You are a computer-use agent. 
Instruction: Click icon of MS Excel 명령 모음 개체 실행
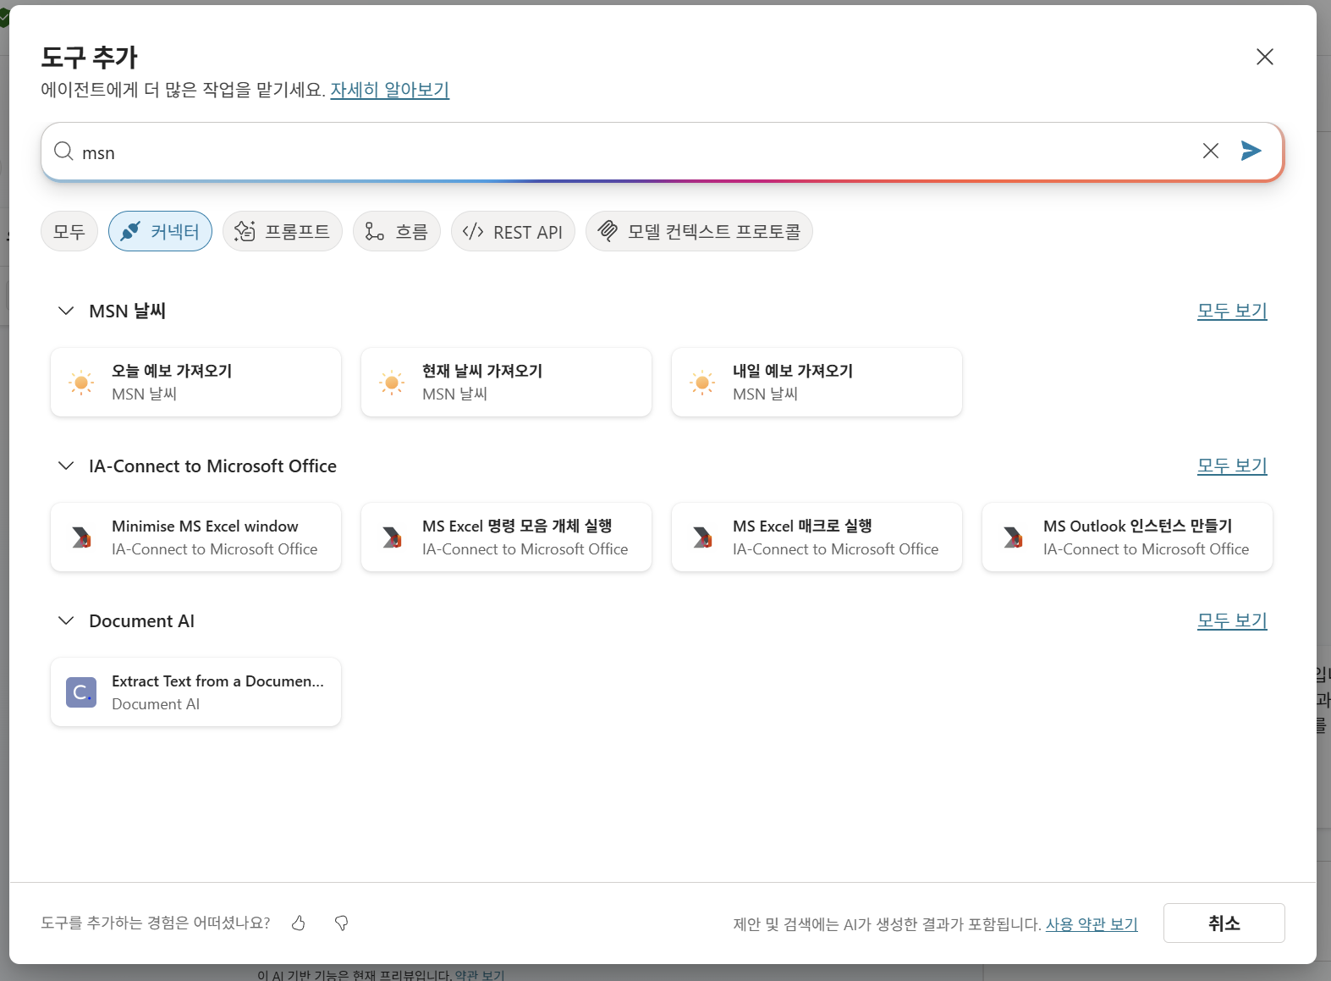[x=392, y=537]
